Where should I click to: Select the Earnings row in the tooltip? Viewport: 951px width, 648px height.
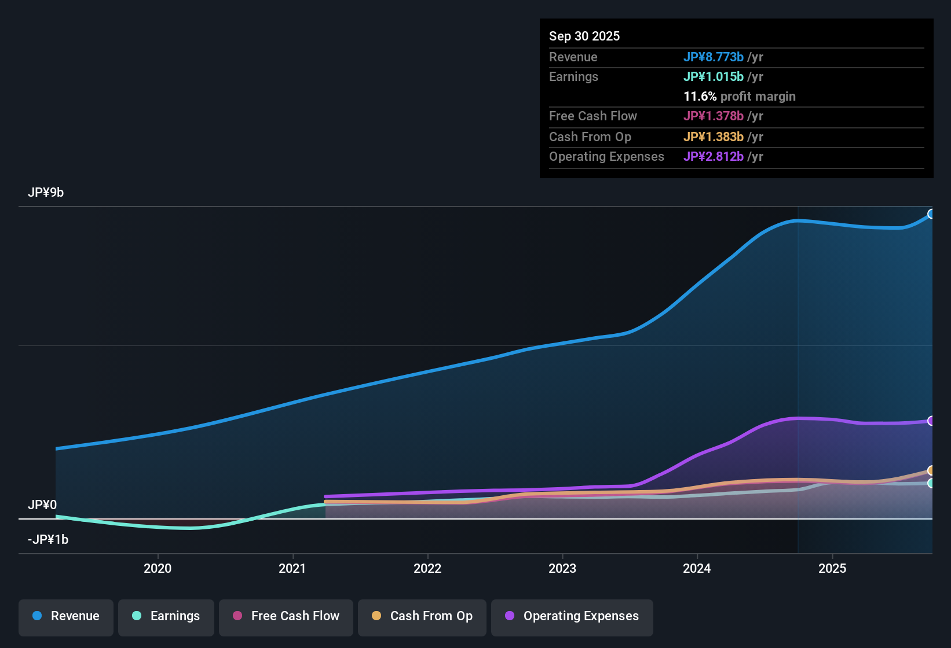point(654,76)
